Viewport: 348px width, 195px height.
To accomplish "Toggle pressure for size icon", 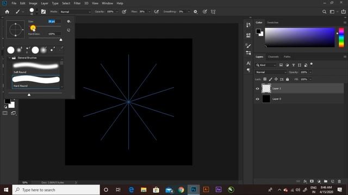I will [x=204, y=12].
